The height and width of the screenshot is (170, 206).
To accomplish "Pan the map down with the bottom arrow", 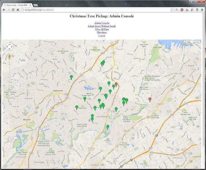I will point(9,49).
